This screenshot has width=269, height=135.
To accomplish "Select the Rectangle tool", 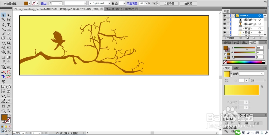I will coord(8,29).
